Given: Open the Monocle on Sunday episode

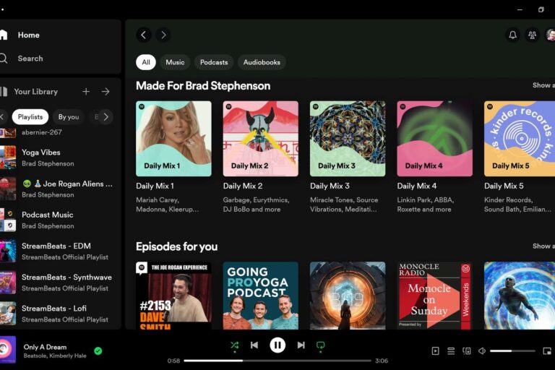Looking at the screenshot, I should [x=434, y=296].
